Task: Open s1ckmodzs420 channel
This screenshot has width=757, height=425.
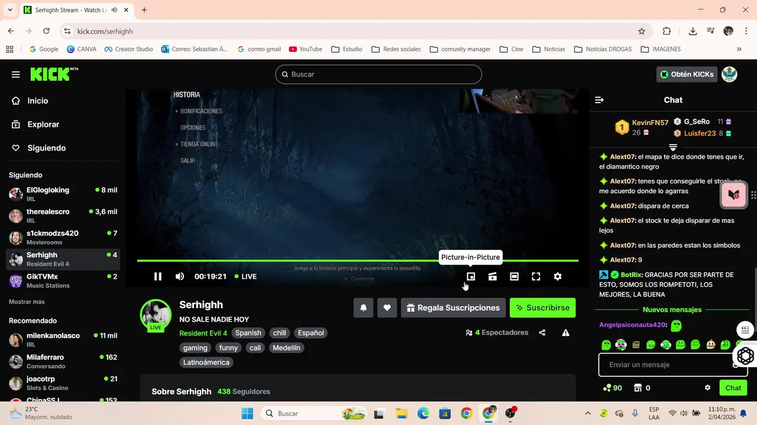Action: coord(63,237)
